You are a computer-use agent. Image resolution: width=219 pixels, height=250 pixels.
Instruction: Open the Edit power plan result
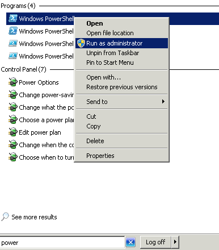pyautogui.click(x=35, y=132)
